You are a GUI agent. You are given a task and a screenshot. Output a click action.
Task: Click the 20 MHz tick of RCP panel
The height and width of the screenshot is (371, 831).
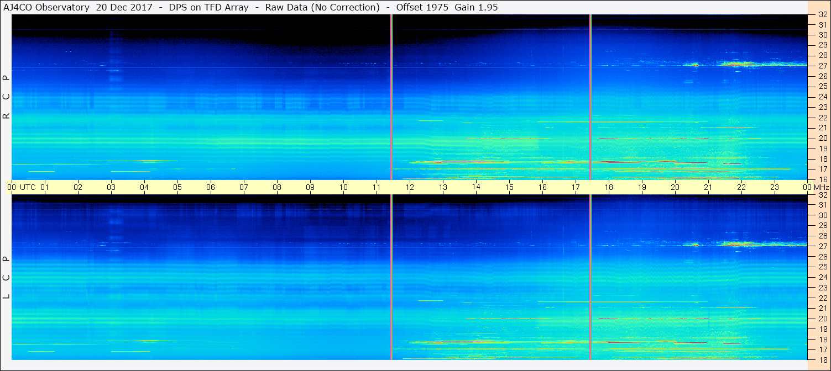(x=822, y=138)
